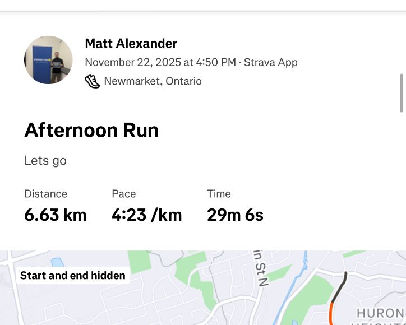Click the dark gray hidden route segment
Image resolution: width=406 pixels, height=325 pixels.
341,285
